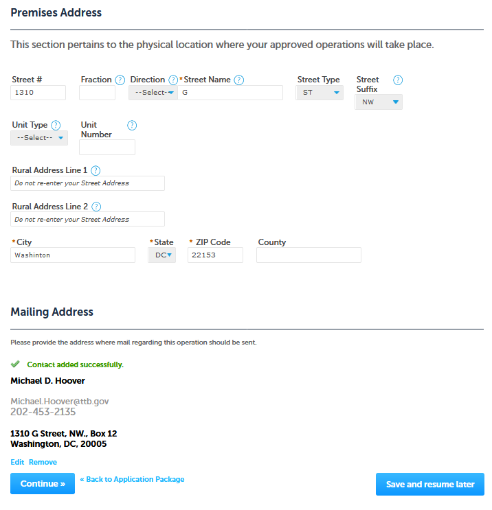Click help icon beside Street Name
492x510 pixels.
click(x=239, y=80)
